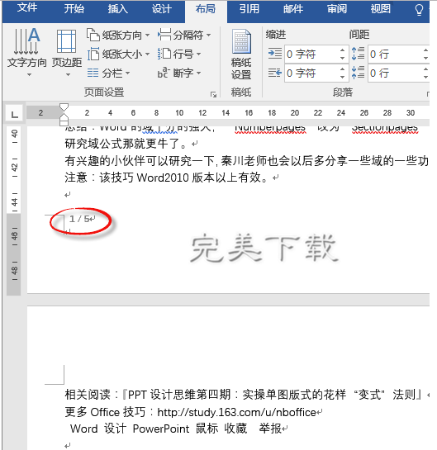Screen dimensions: 437x450
Task: Click the spacing before 0 行 field
Action: click(395, 54)
